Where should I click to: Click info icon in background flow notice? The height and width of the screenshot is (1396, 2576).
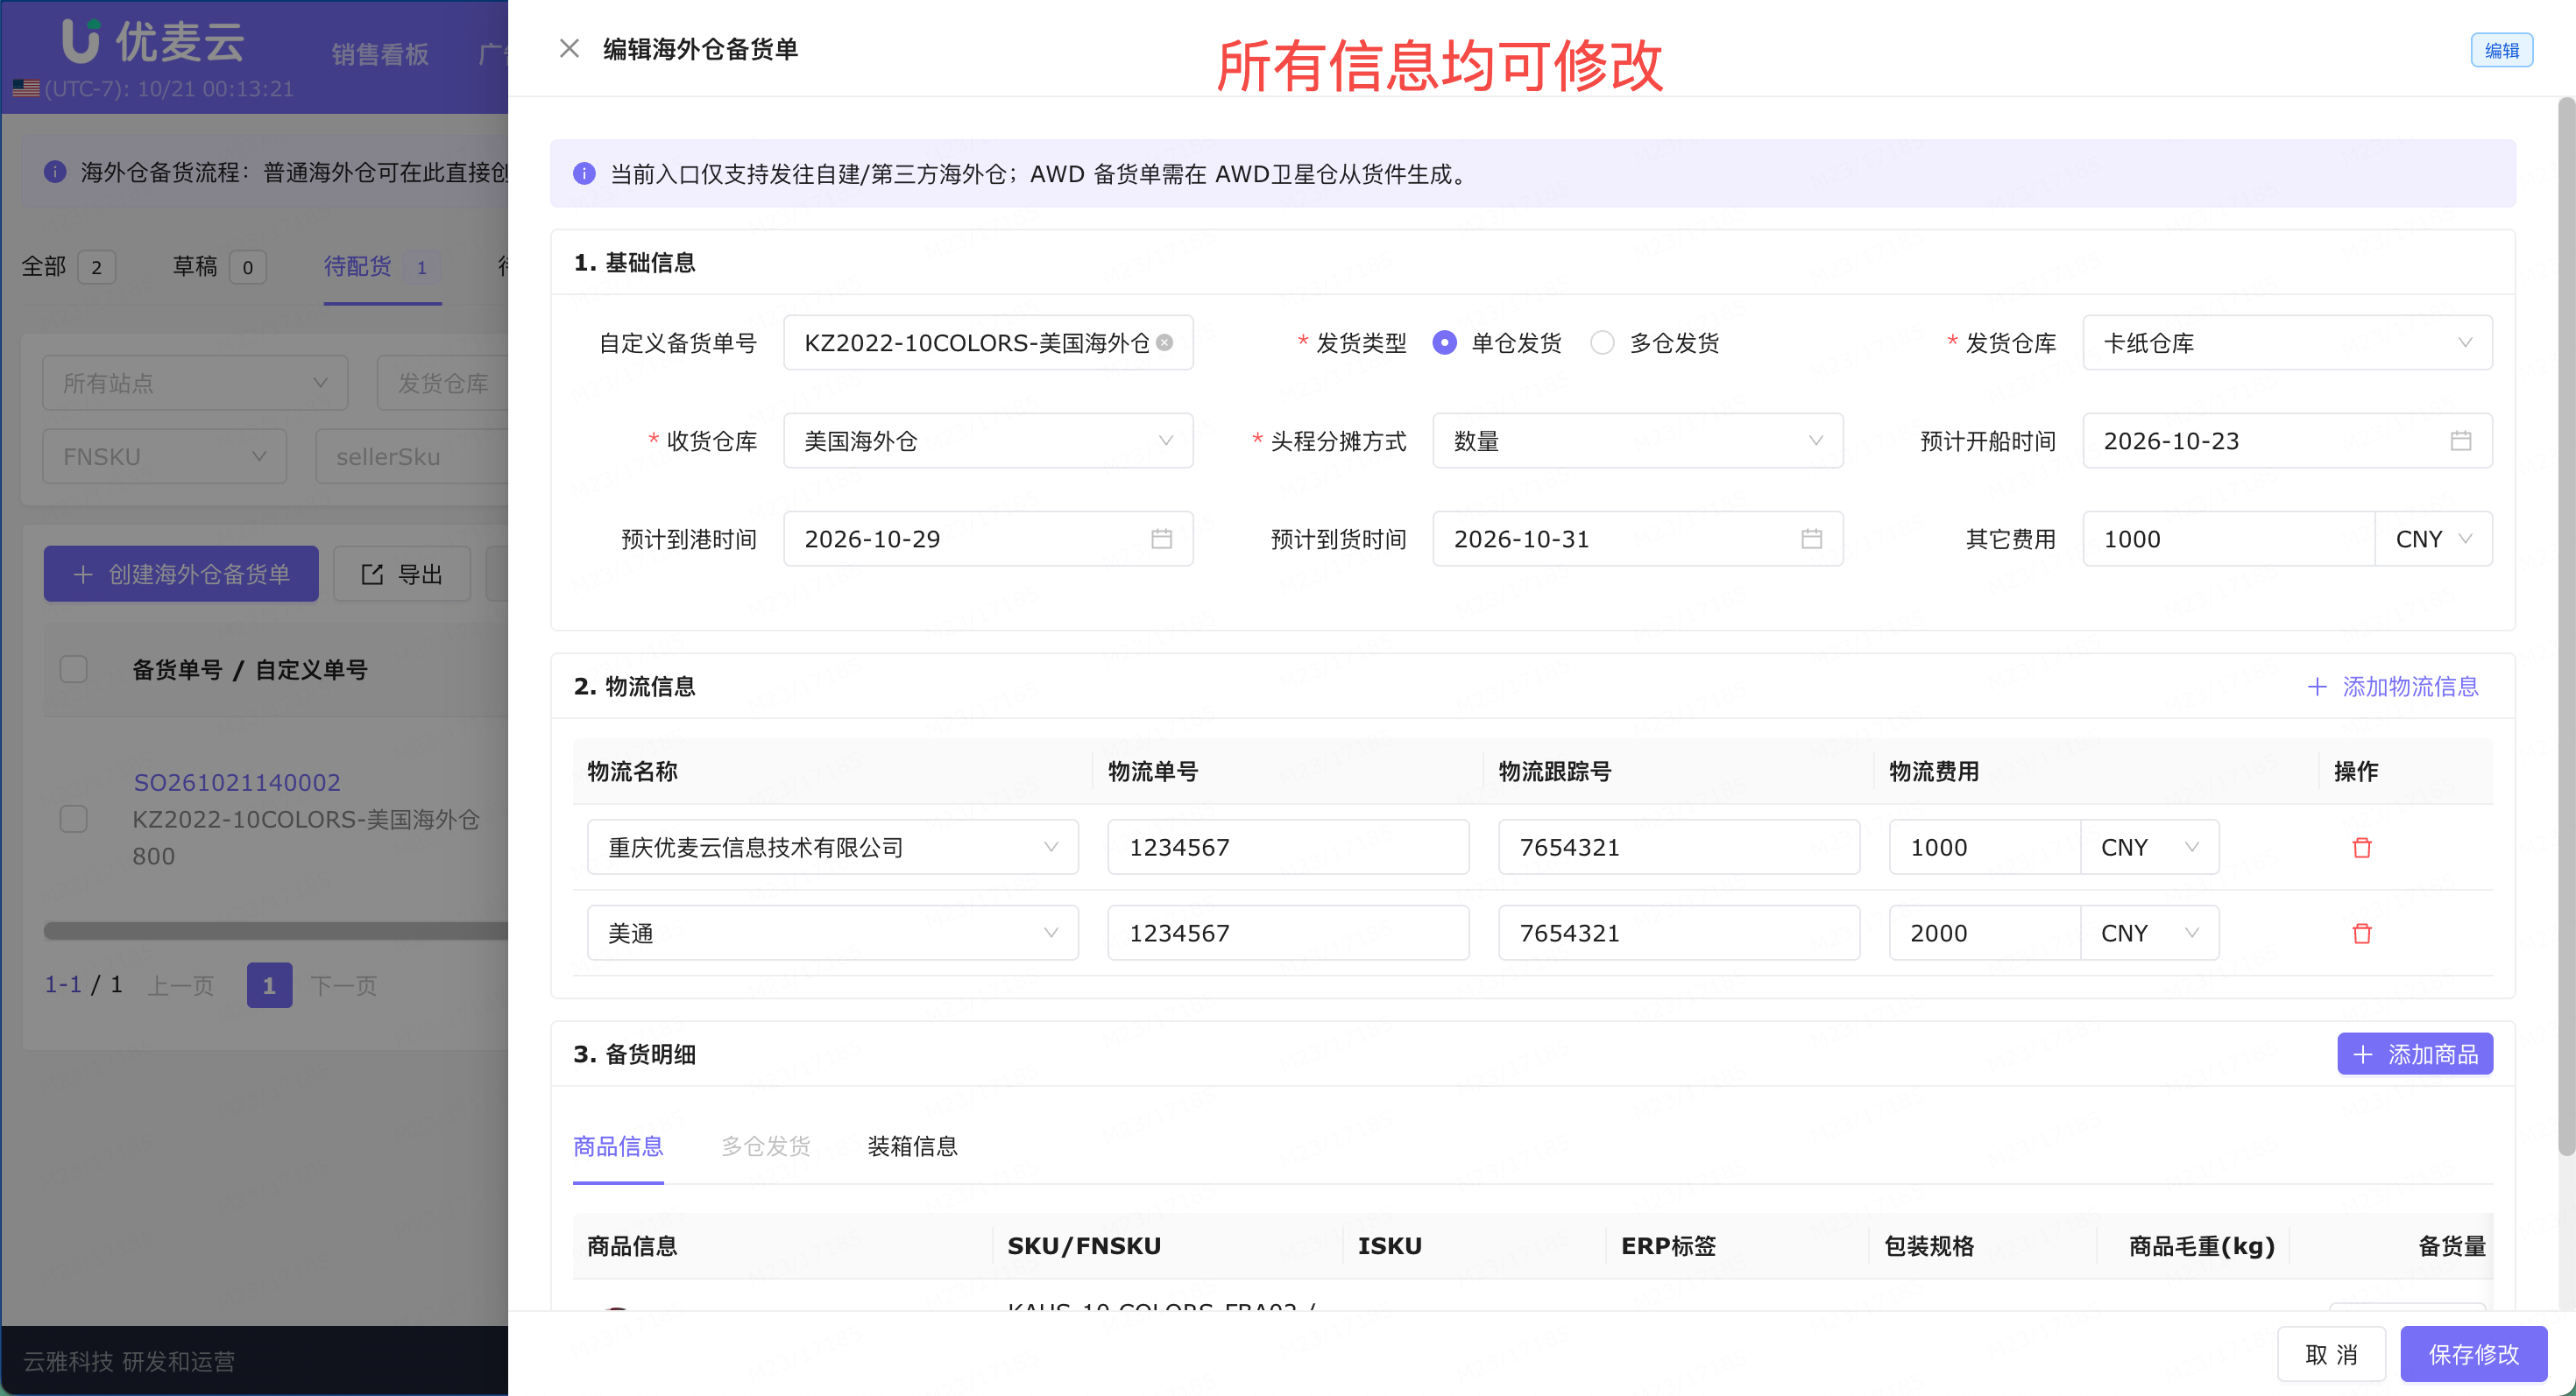tap(55, 172)
